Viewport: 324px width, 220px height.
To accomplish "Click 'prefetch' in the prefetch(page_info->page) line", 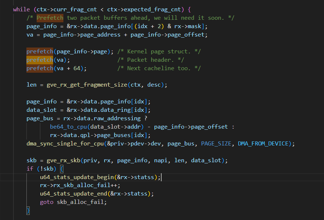I will click(x=40, y=52).
